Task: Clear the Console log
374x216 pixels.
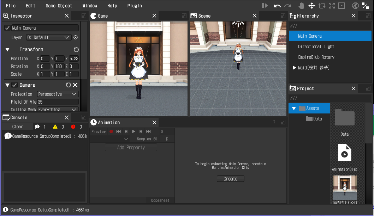Action: click(x=17, y=127)
